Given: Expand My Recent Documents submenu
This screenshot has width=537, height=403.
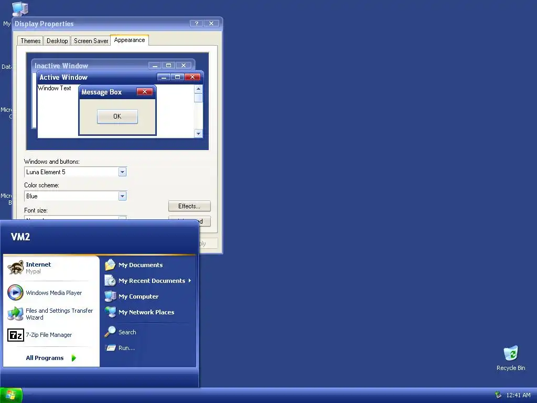Looking at the screenshot, I should tap(148, 281).
